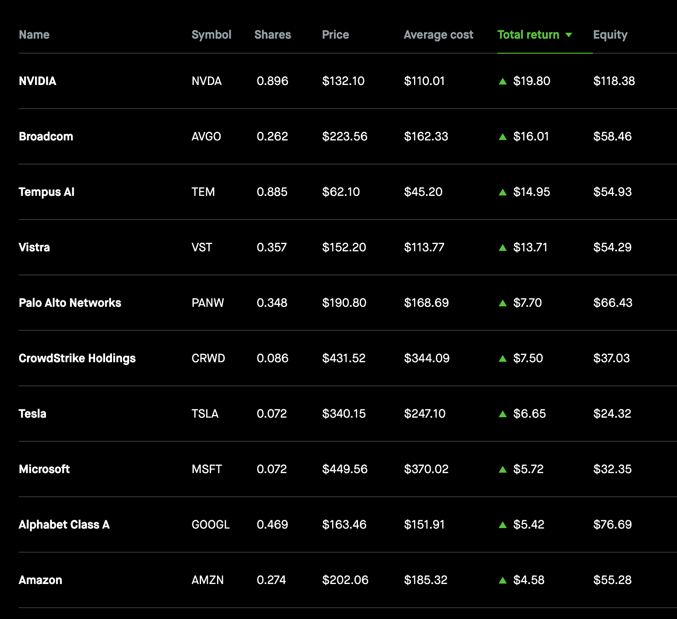This screenshot has width=677, height=619.
Task: Open the CrowdStrike Holdings row
Action: (x=348, y=358)
